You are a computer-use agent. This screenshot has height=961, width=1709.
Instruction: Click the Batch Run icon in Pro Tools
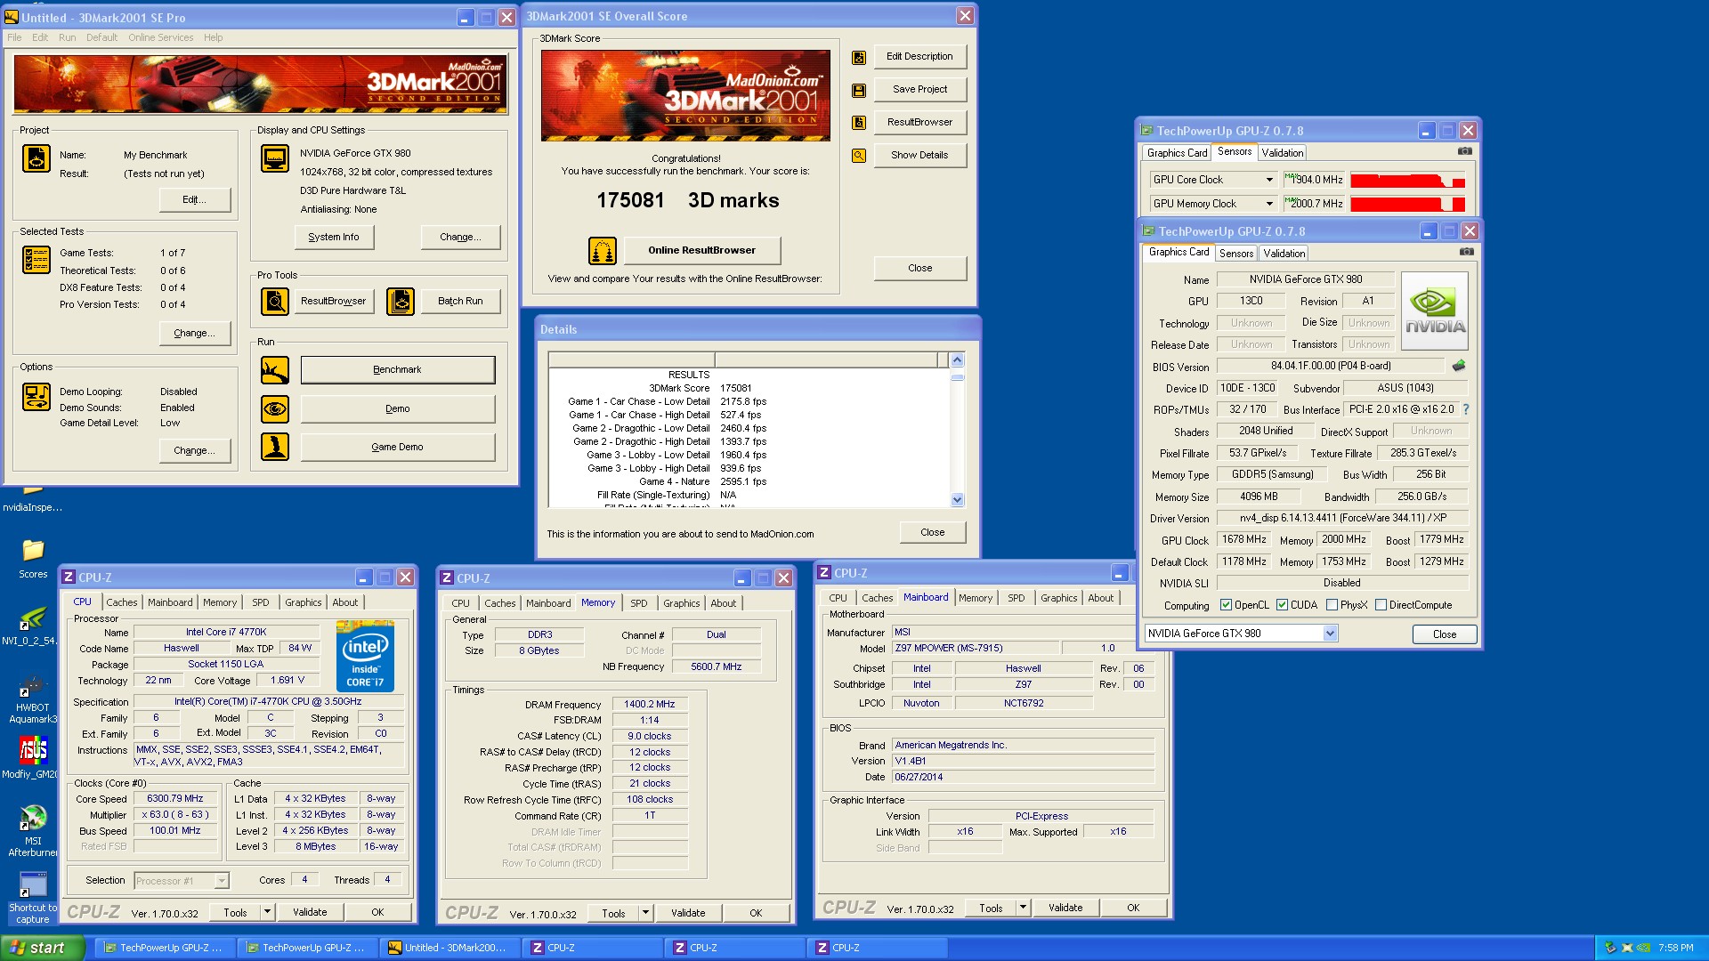pyautogui.click(x=401, y=302)
